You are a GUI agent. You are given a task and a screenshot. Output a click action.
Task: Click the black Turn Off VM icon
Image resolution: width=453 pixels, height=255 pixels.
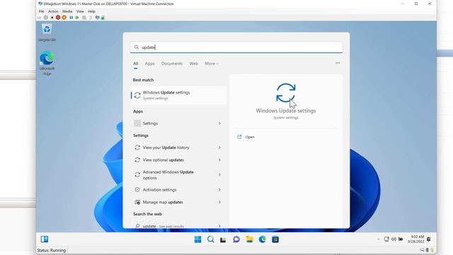coord(52,18)
